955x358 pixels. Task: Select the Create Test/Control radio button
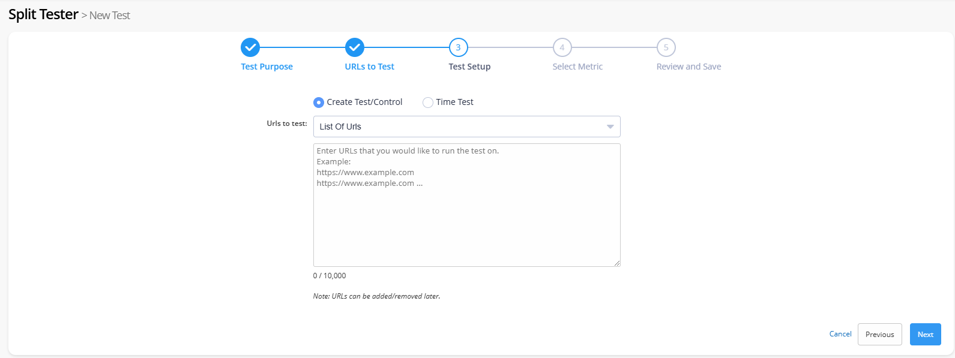pyautogui.click(x=319, y=103)
